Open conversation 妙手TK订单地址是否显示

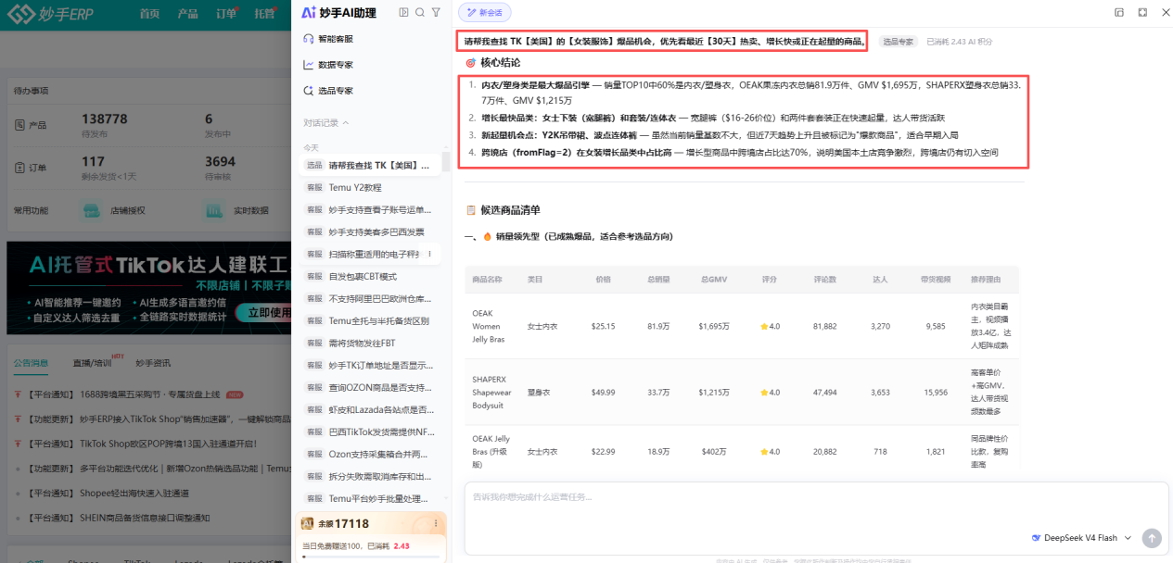click(x=369, y=365)
